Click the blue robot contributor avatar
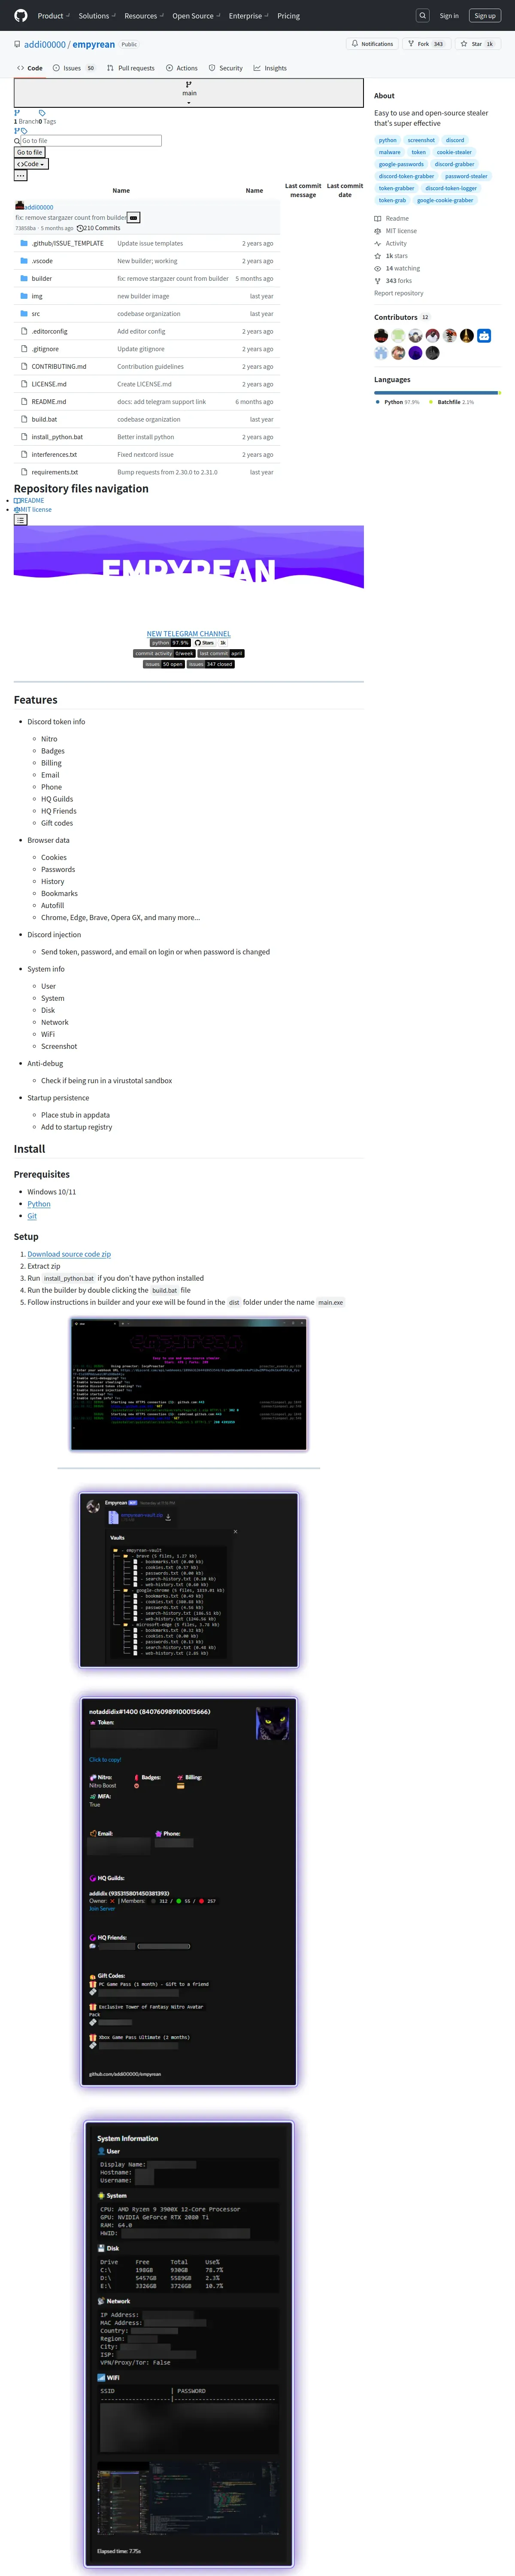This screenshot has width=515, height=2576. [484, 336]
